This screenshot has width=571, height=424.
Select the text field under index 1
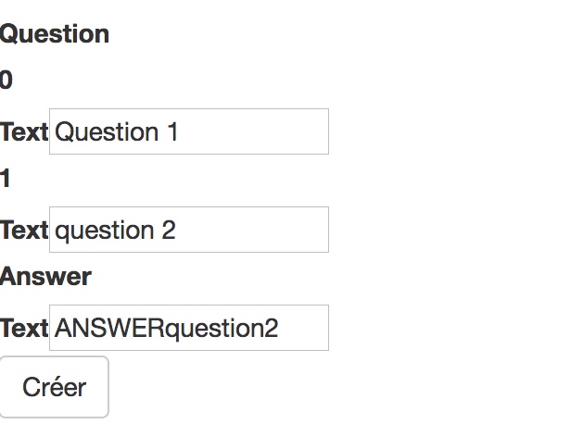[x=189, y=230]
